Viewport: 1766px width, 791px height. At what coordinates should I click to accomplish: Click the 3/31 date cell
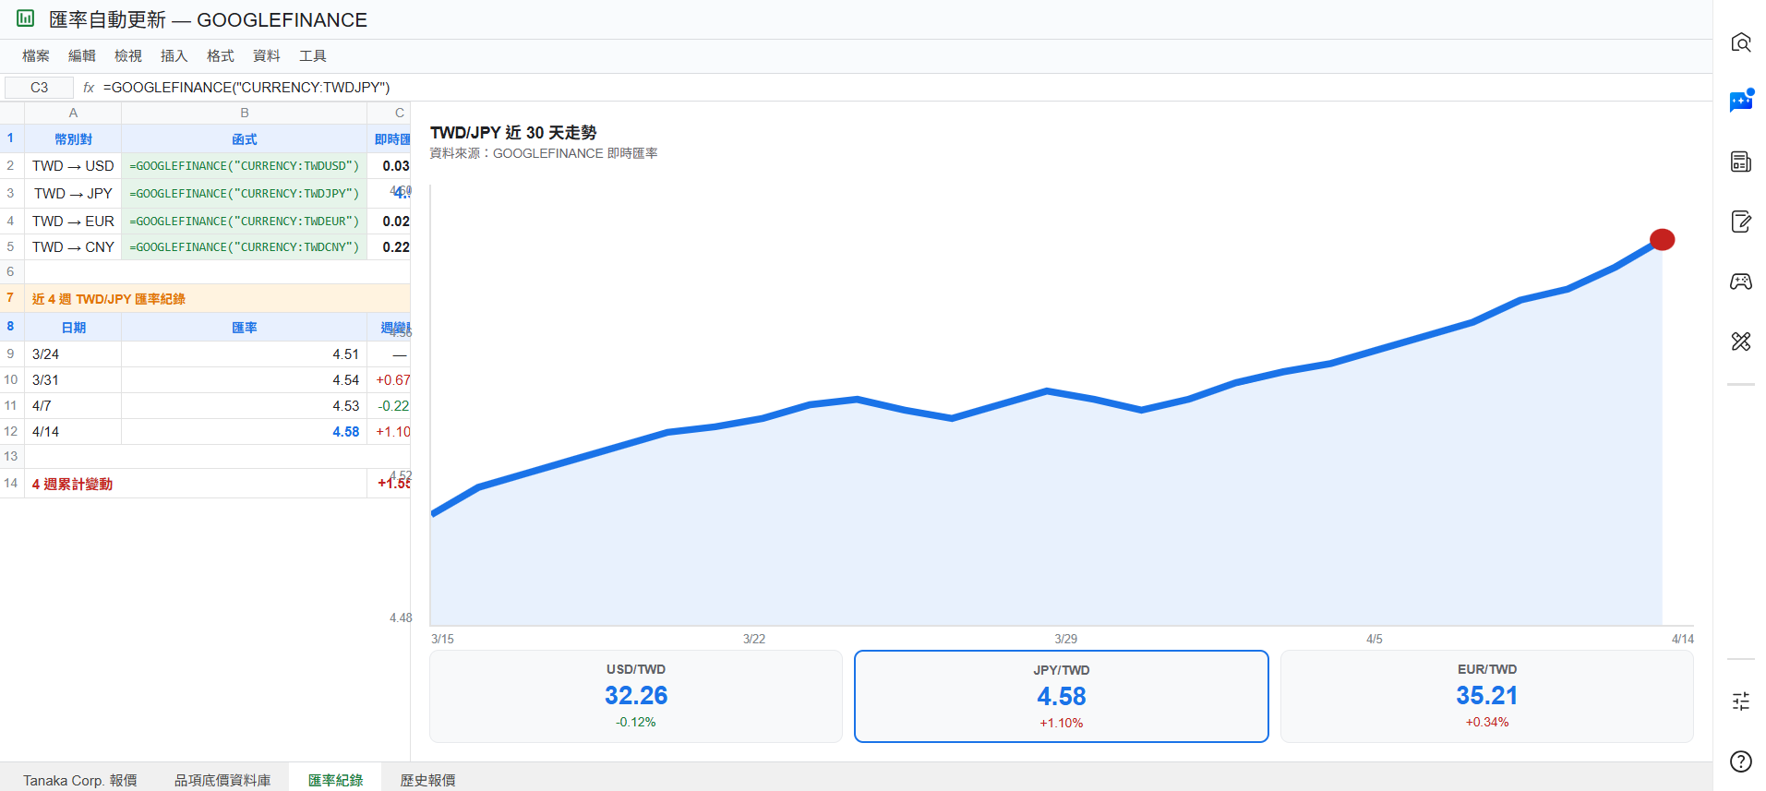tap(73, 380)
